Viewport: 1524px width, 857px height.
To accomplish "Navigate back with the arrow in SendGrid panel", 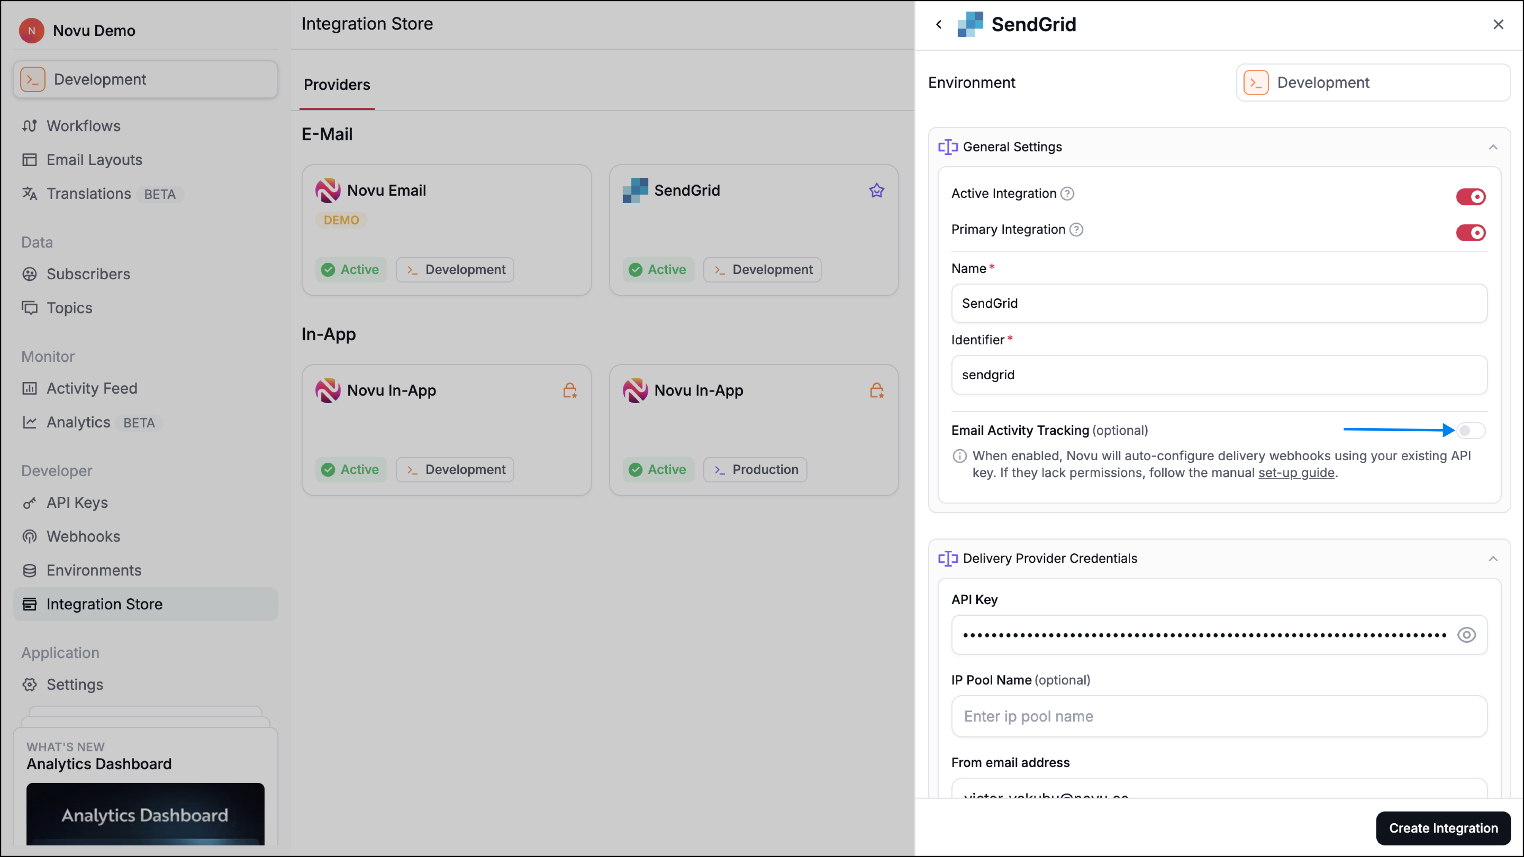I will point(938,24).
